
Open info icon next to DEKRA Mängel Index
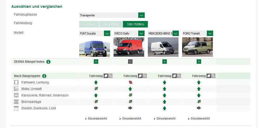[x=48, y=62]
